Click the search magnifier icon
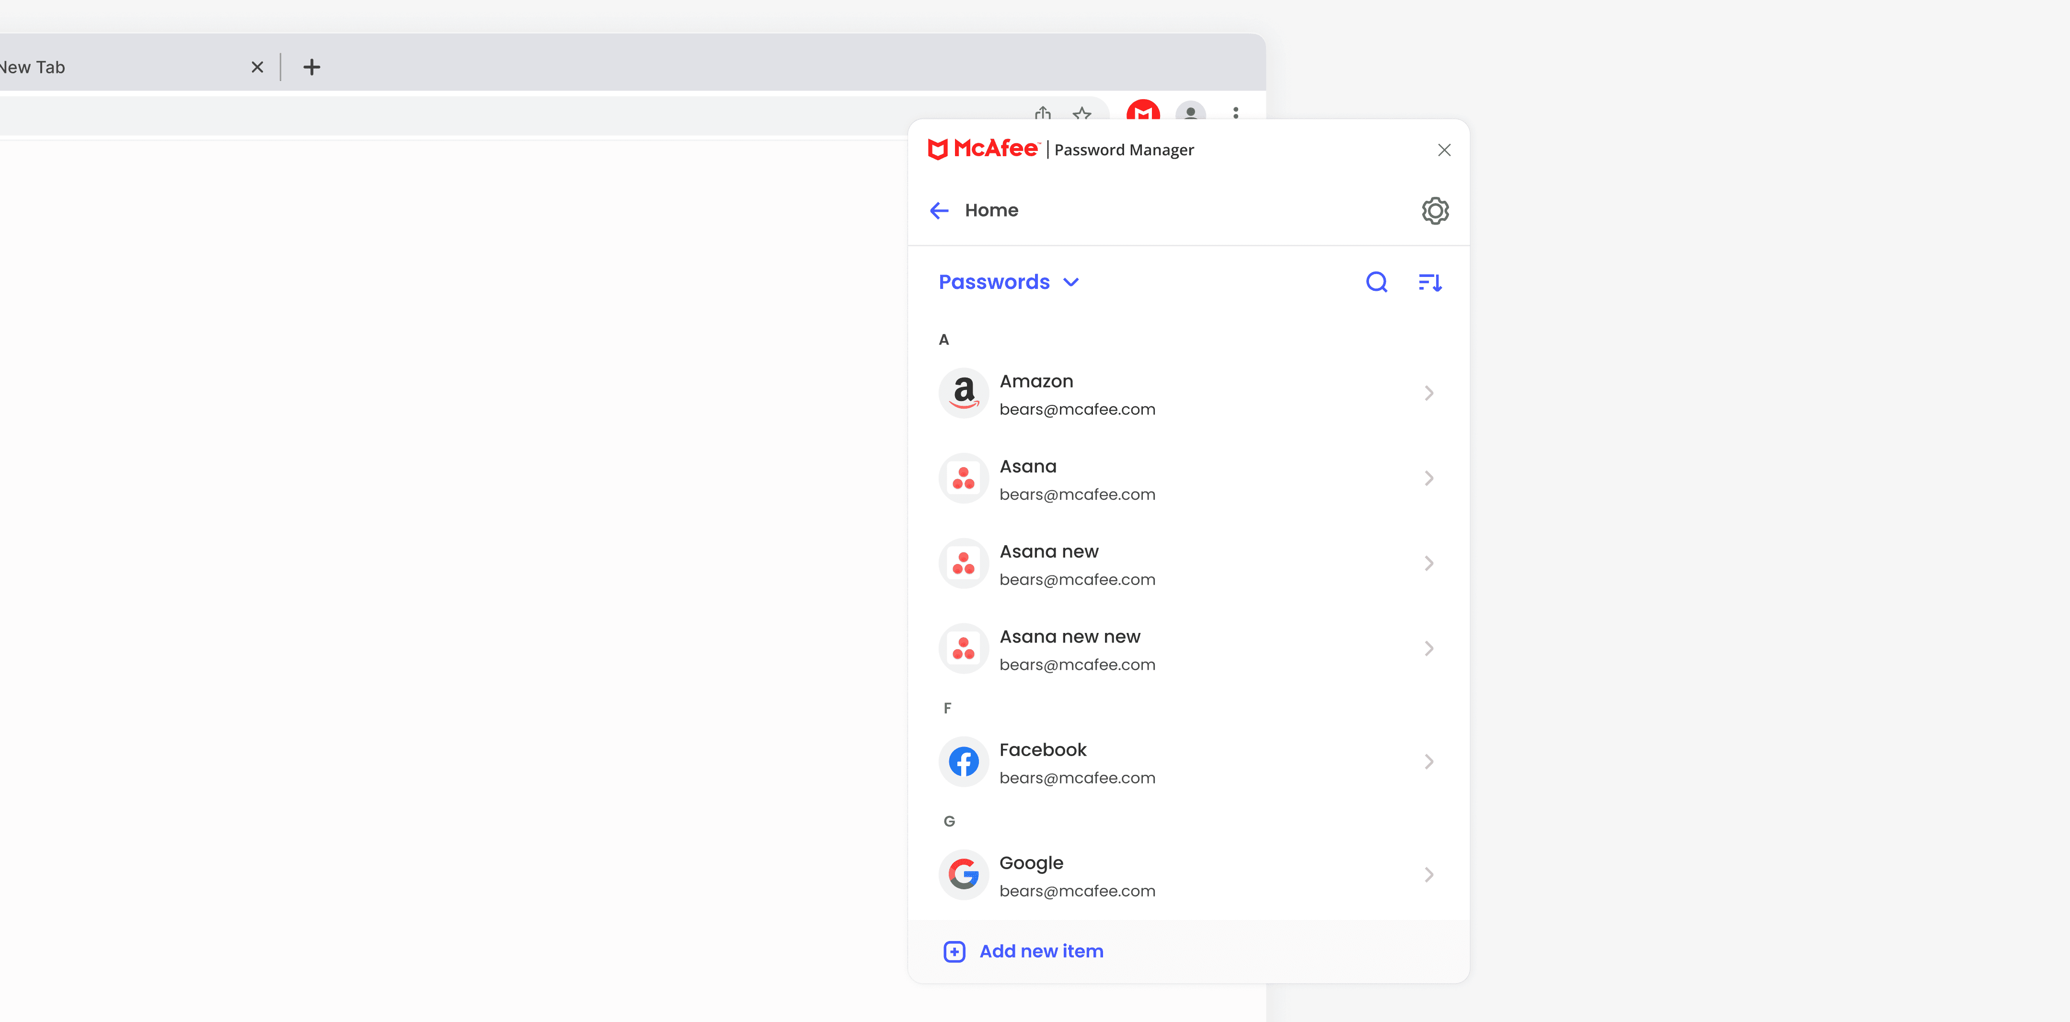Screen dimensions: 2070x1022 (x=1377, y=282)
